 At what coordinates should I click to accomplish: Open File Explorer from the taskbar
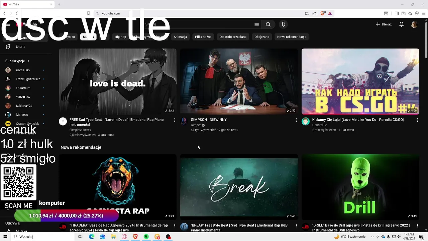(x=113, y=237)
